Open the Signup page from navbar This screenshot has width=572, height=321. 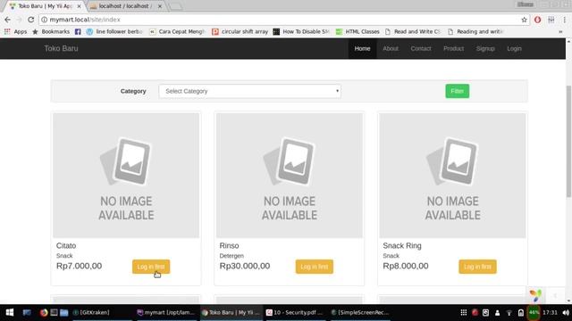click(485, 48)
